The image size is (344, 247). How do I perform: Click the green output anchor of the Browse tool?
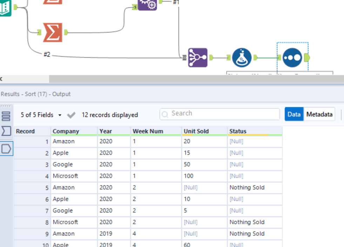click(x=308, y=57)
